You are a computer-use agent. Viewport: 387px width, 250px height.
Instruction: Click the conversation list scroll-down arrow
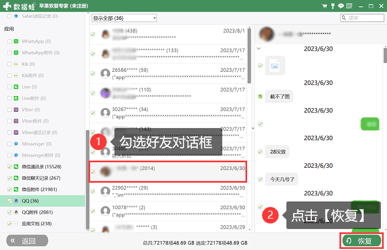click(x=249, y=230)
